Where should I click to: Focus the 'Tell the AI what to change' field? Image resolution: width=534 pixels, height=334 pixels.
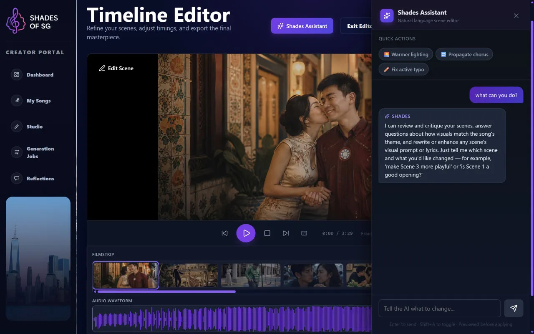[439, 309]
